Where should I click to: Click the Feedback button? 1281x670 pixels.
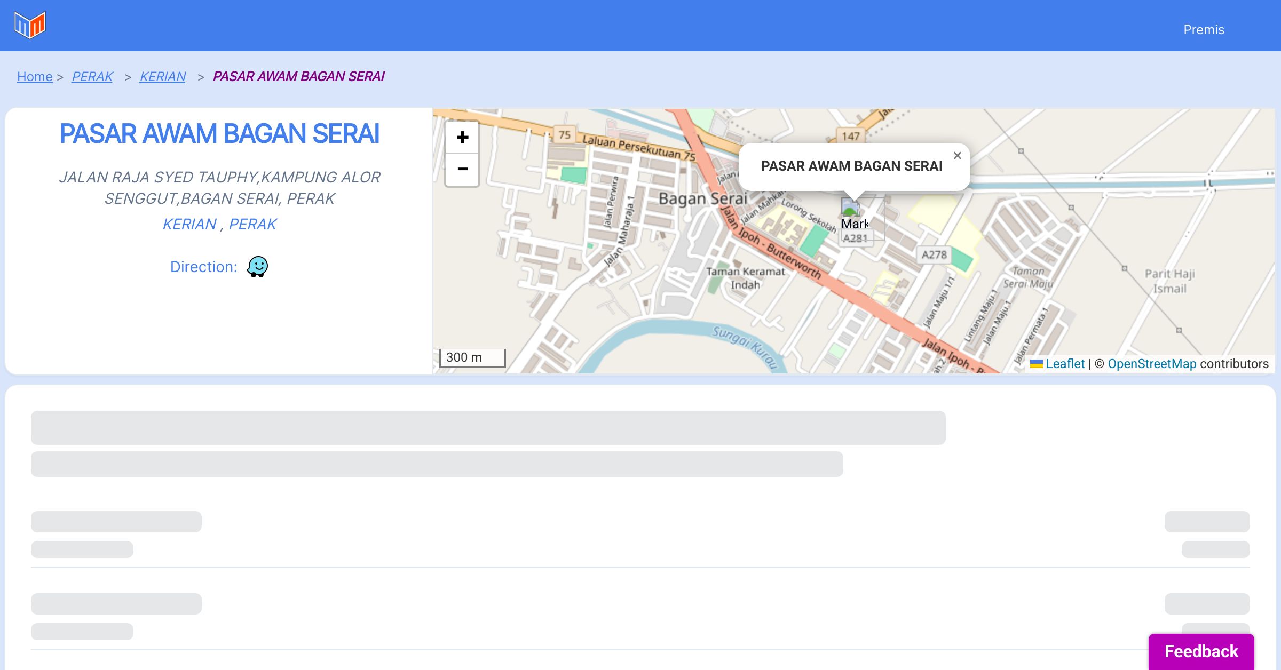[x=1201, y=651]
